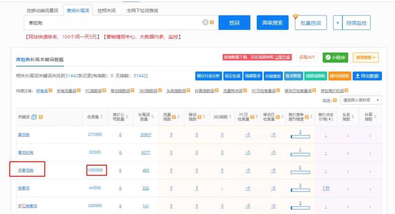Viewport: 395px width, 214px height.
Task: Open the 很害怕狗 keyword link
Action: click(x=26, y=170)
